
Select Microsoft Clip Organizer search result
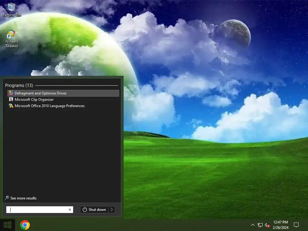click(x=63, y=99)
